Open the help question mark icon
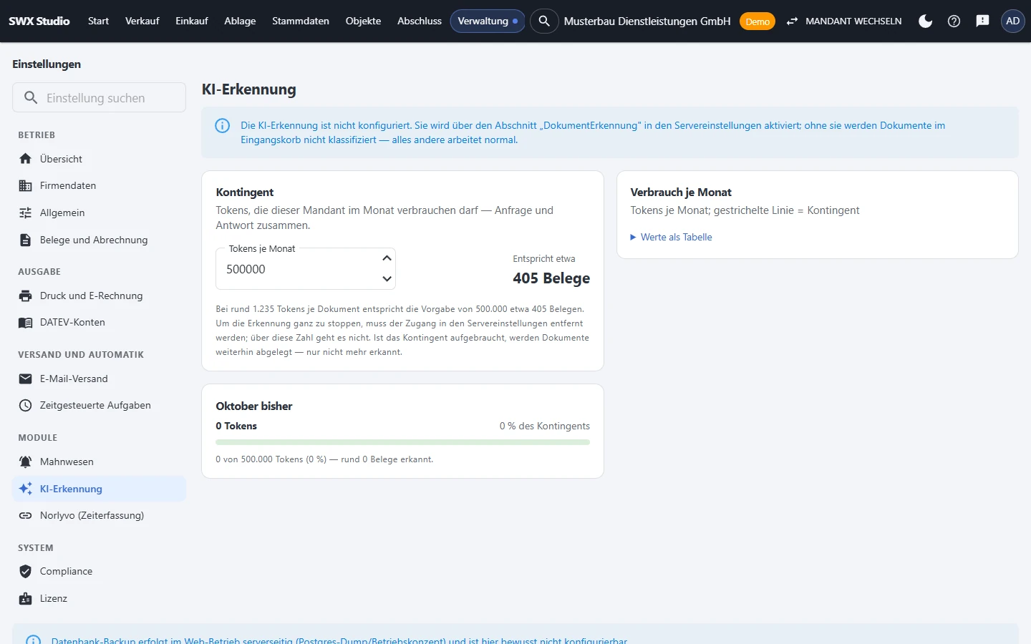The height and width of the screenshot is (644, 1031). (954, 21)
